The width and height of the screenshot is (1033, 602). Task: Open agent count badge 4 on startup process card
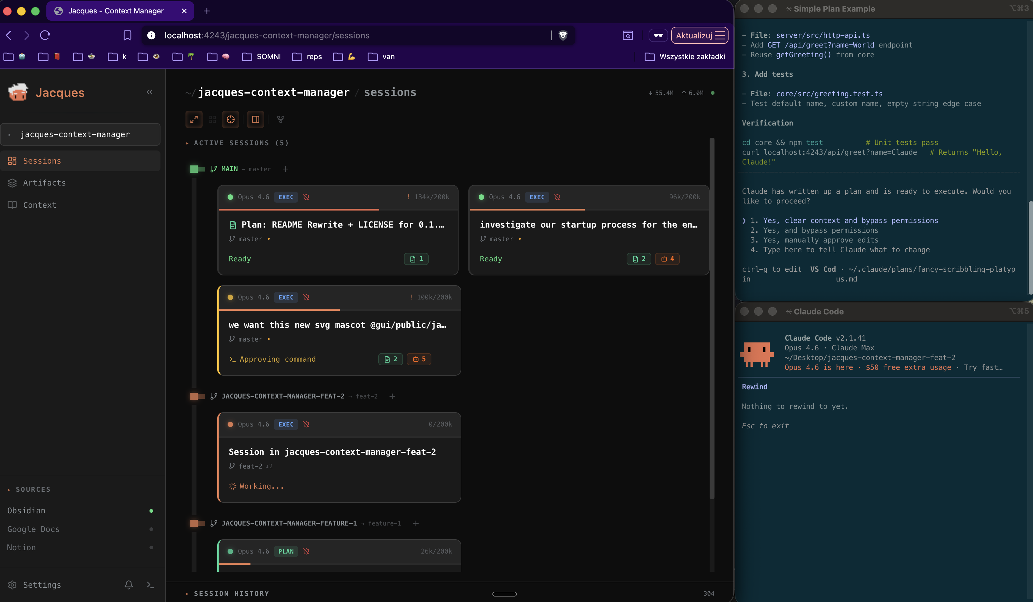667,259
